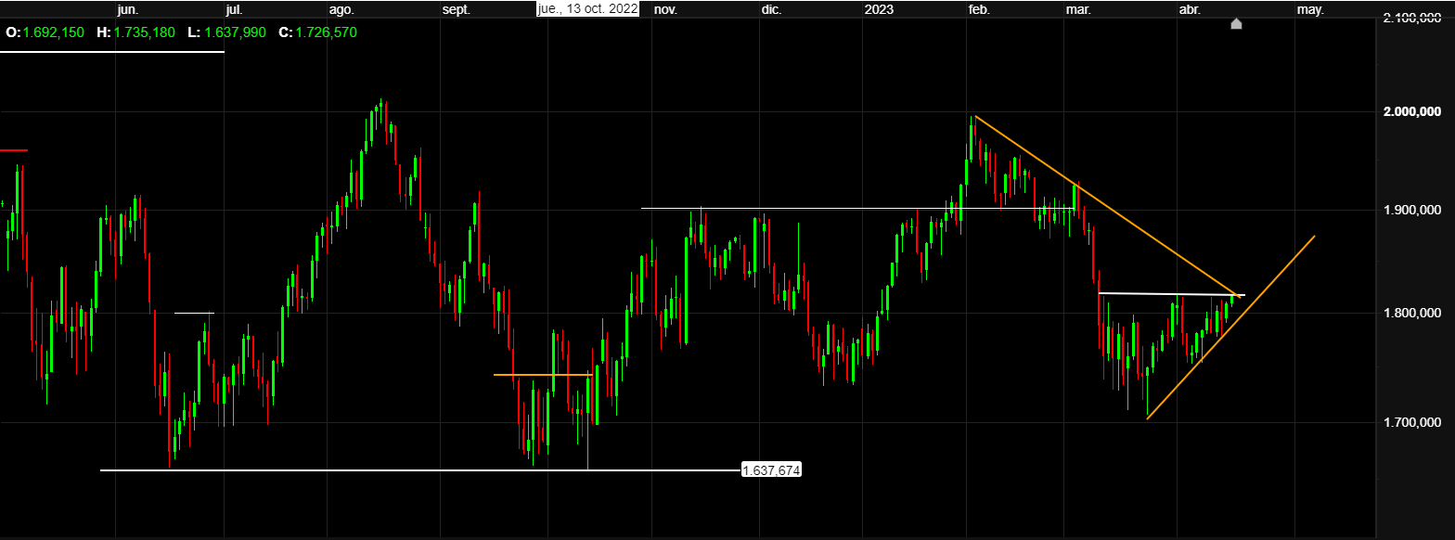
Task: Click the gray arrow marker below abr.
Action: tap(1236, 23)
